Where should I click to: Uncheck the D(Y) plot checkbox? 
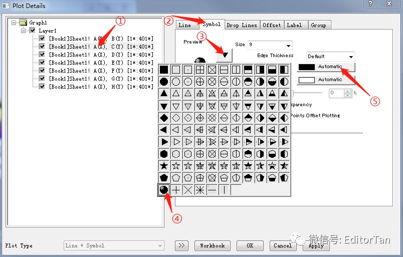42,55
